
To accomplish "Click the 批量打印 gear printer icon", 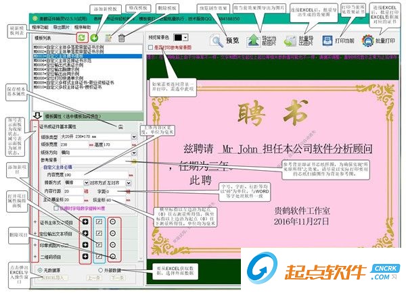I will 367,41.
